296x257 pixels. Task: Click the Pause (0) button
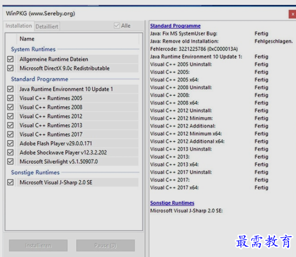click(x=105, y=245)
